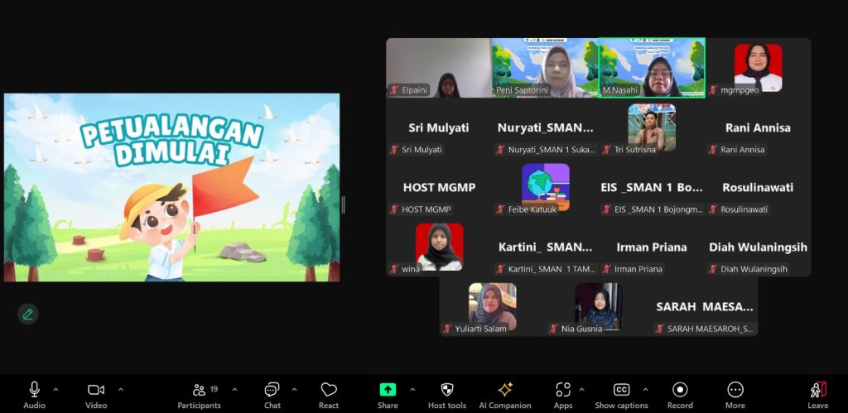Select M.Nasahi's video tile
The image size is (848, 413).
click(x=652, y=68)
